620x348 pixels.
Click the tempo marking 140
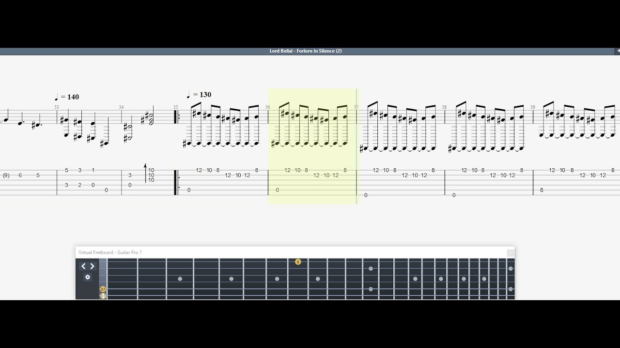[x=68, y=97]
